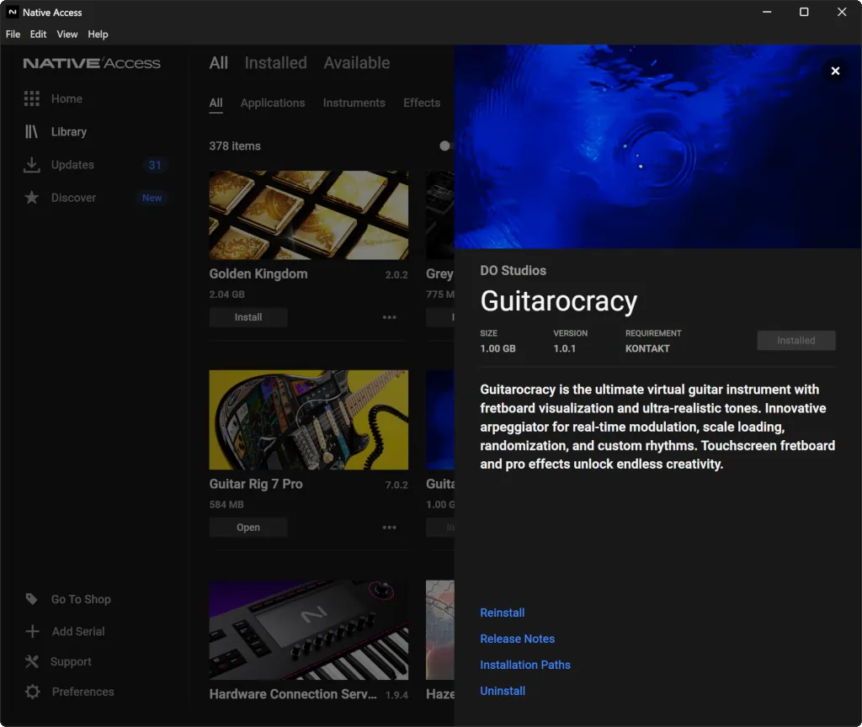Click the KONTAKT requirement value
Viewport: 862px width, 727px height.
click(647, 348)
